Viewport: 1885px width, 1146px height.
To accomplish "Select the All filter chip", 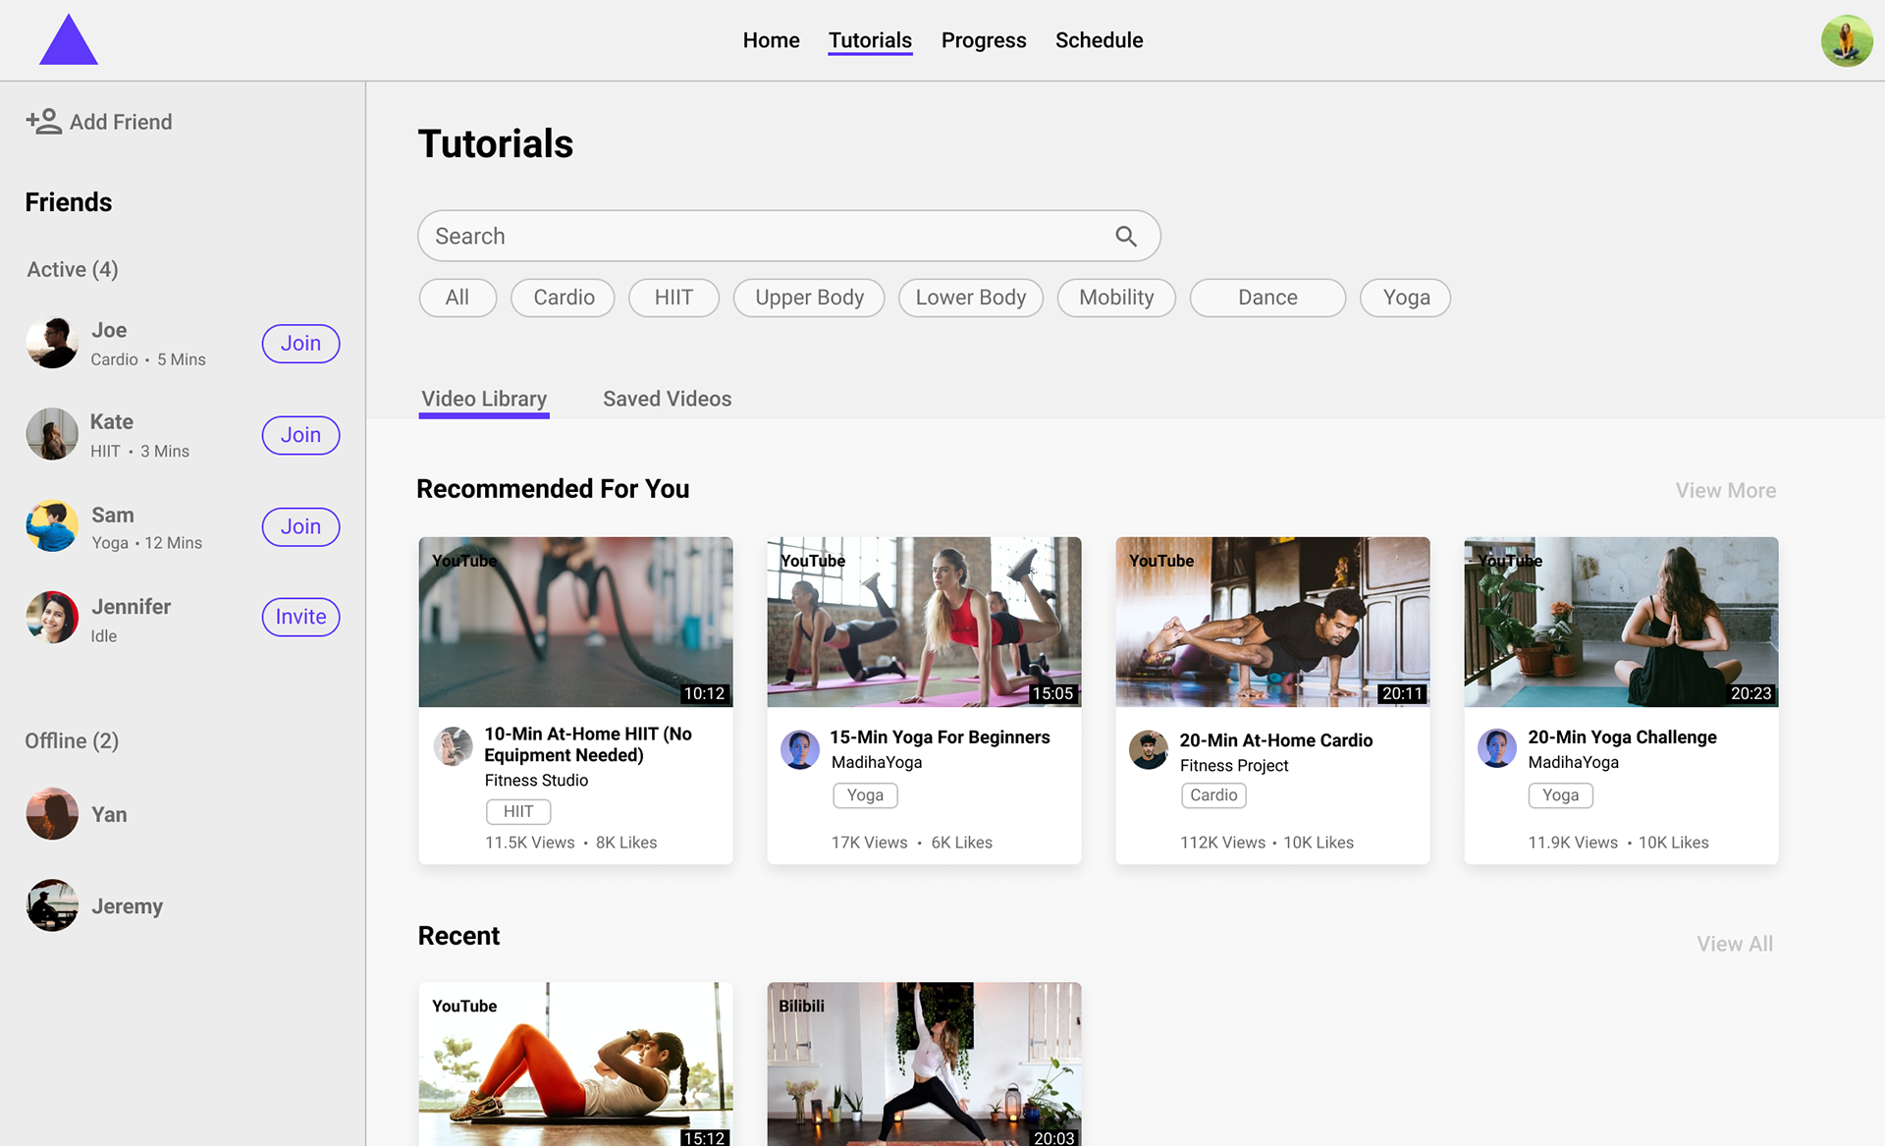I will pyautogui.click(x=458, y=298).
